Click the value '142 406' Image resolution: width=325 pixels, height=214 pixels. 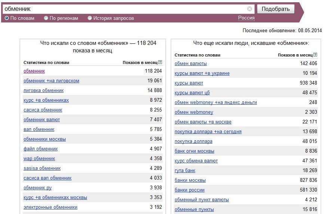309,64
